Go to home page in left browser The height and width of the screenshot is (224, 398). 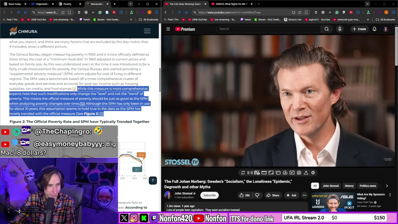[25, 12]
